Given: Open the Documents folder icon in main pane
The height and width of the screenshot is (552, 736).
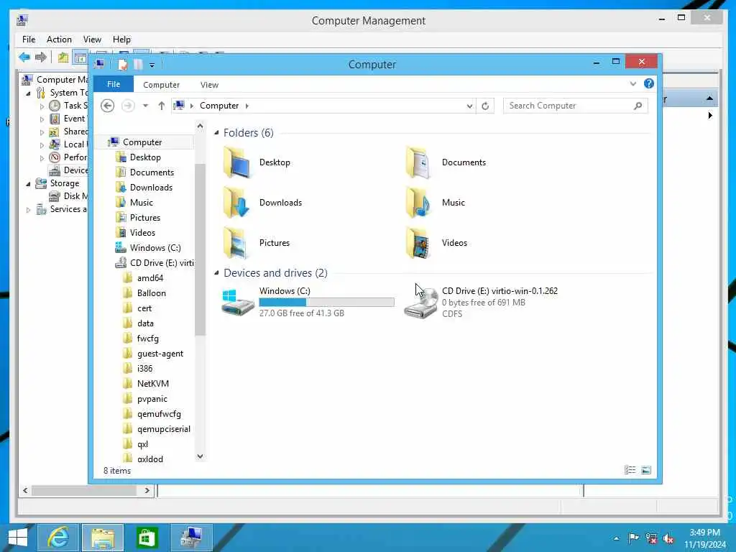Looking at the screenshot, I should pyautogui.click(x=418, y=163).
